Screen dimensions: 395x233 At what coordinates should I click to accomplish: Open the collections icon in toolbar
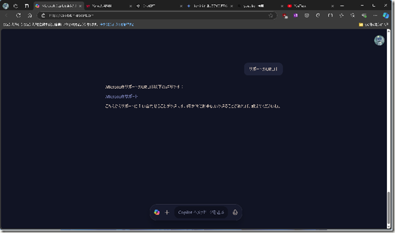[x=353, y=15]
